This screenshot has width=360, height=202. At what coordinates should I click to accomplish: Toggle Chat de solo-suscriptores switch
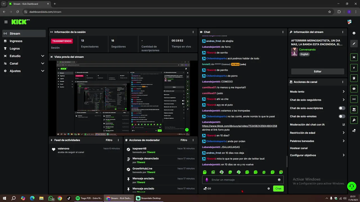342,108
